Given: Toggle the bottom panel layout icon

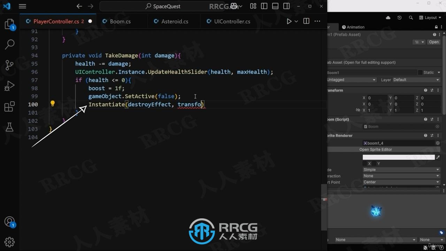Looking at the screenshot, I should [x=275, y=6].
